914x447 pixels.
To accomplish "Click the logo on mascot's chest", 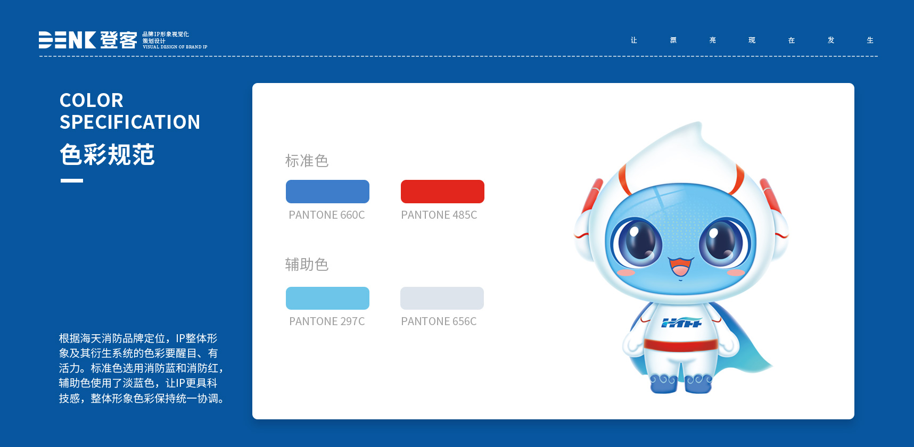I will coord(681,322).
